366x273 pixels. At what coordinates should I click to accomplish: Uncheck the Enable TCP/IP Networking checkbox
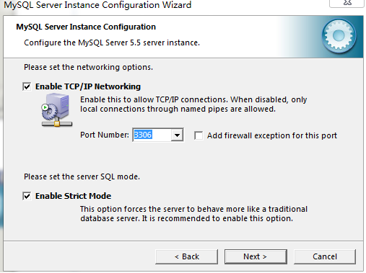point(27,86)
